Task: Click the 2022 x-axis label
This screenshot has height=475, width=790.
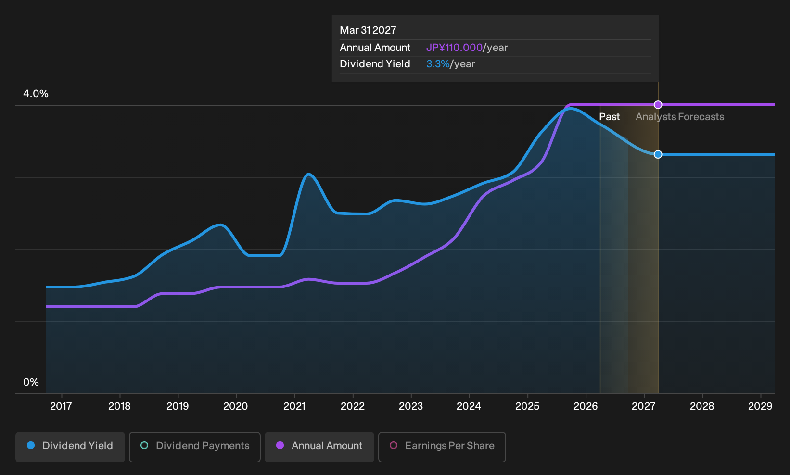Action: pyautogui.click(x=353, y=406)
